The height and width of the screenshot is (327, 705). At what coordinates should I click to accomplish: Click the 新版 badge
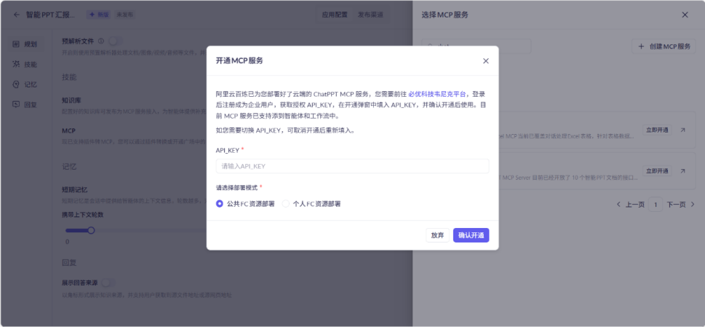pyautogui.click(x=99, y=15)
